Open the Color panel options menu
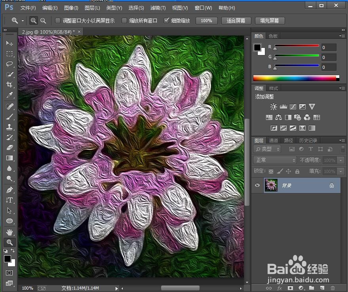This screenshot has width=348, height=292. coord(342,36)
